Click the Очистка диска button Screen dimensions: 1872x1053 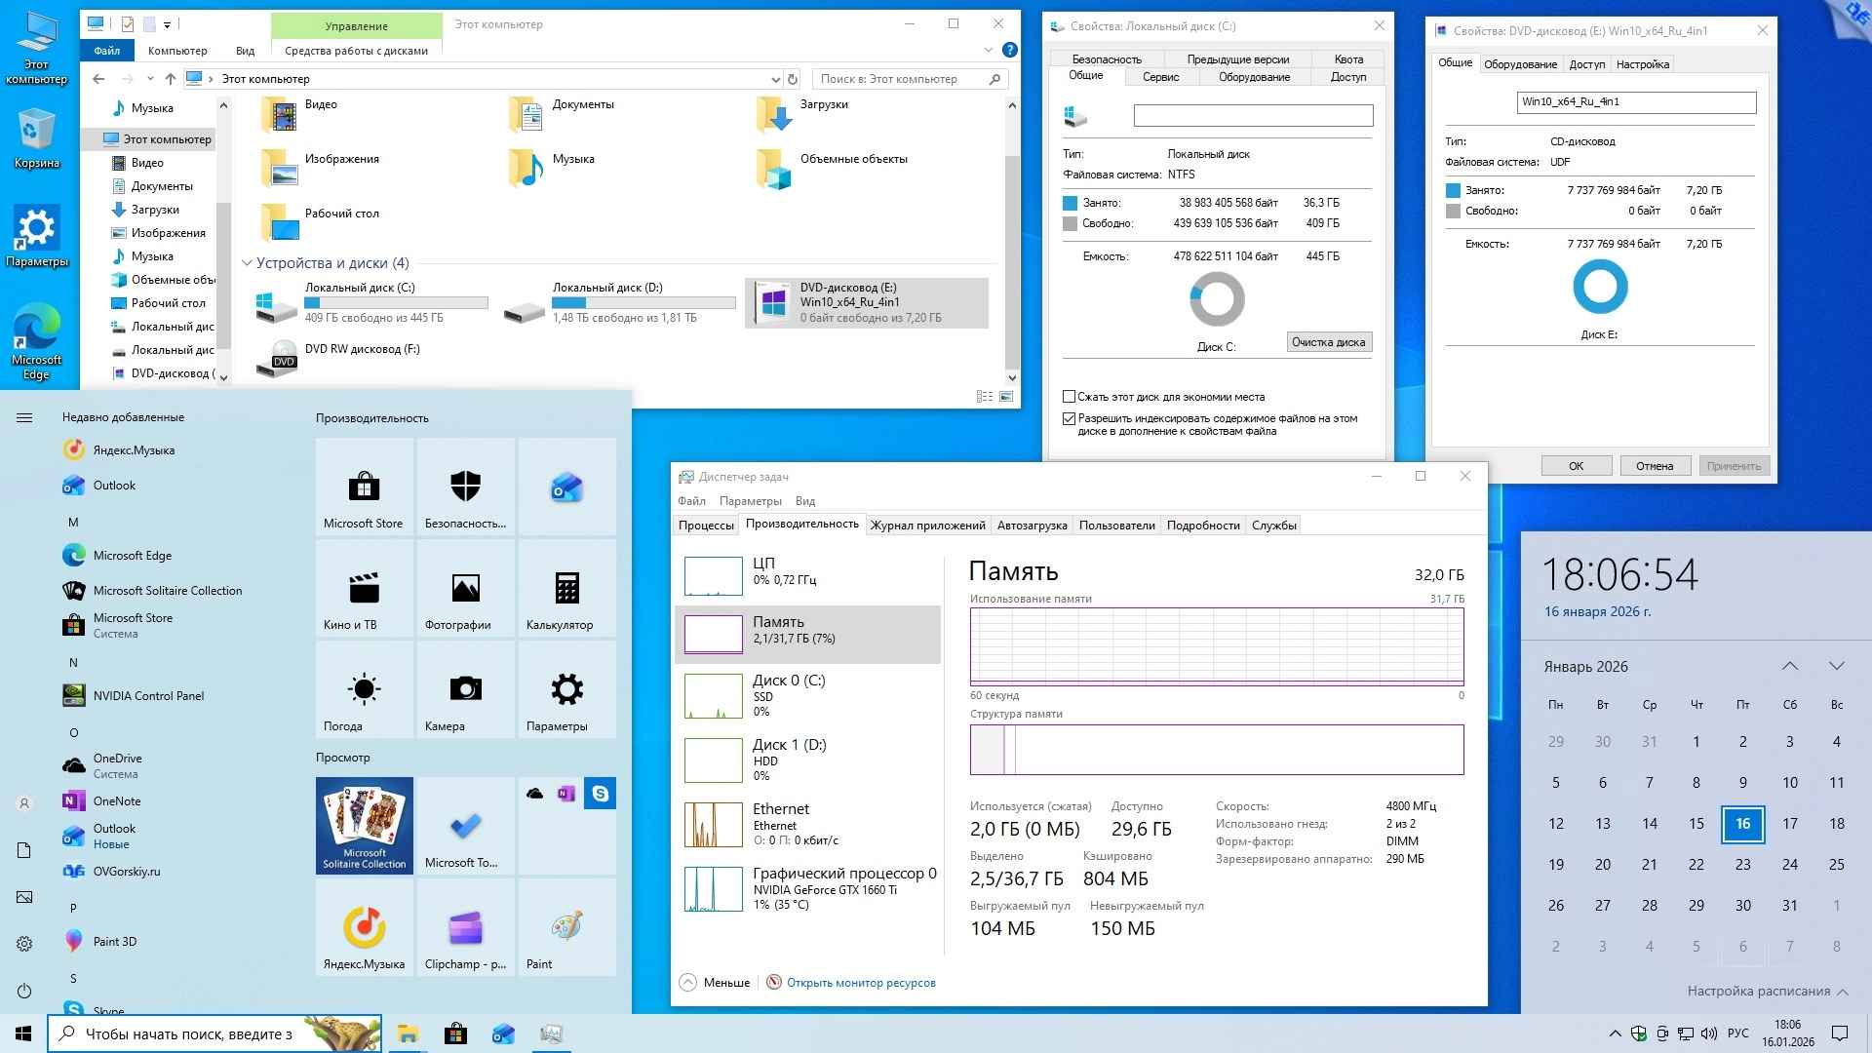1328,342
